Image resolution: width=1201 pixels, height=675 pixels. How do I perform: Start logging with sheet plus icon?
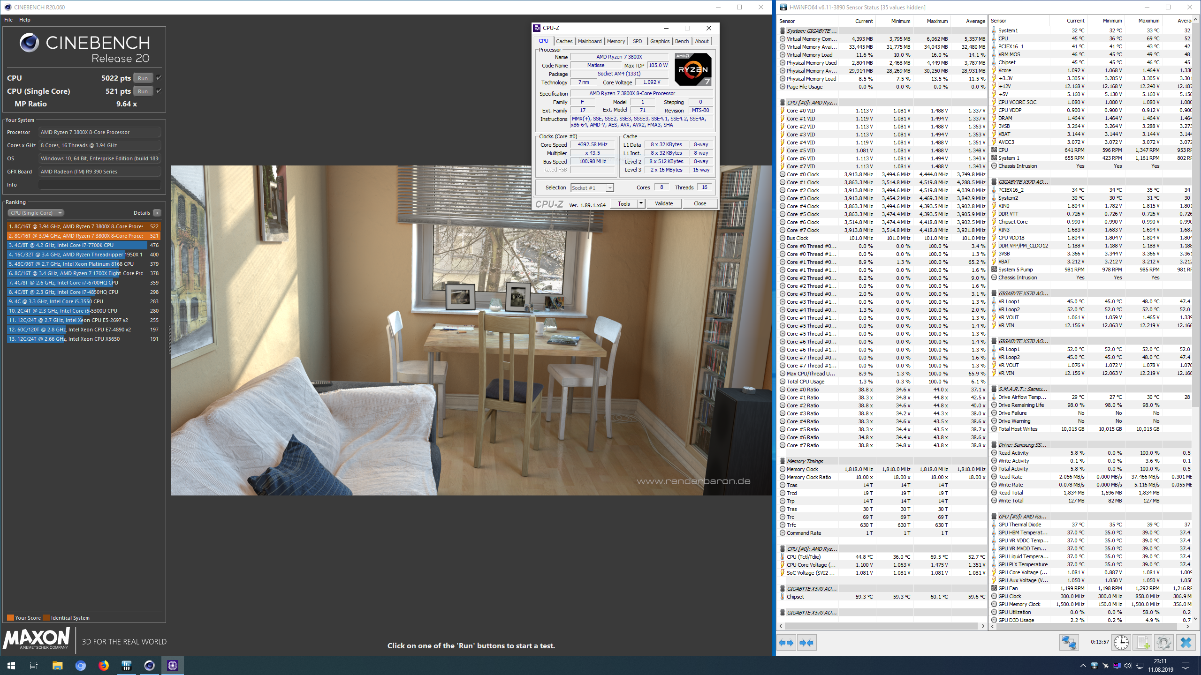1142,643
